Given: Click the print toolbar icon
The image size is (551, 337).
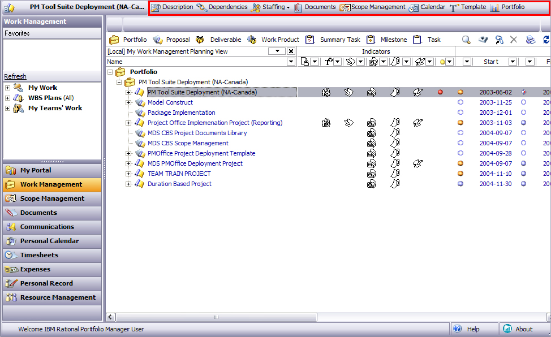Looking at the screenshot, I should (x=530, y=40).
